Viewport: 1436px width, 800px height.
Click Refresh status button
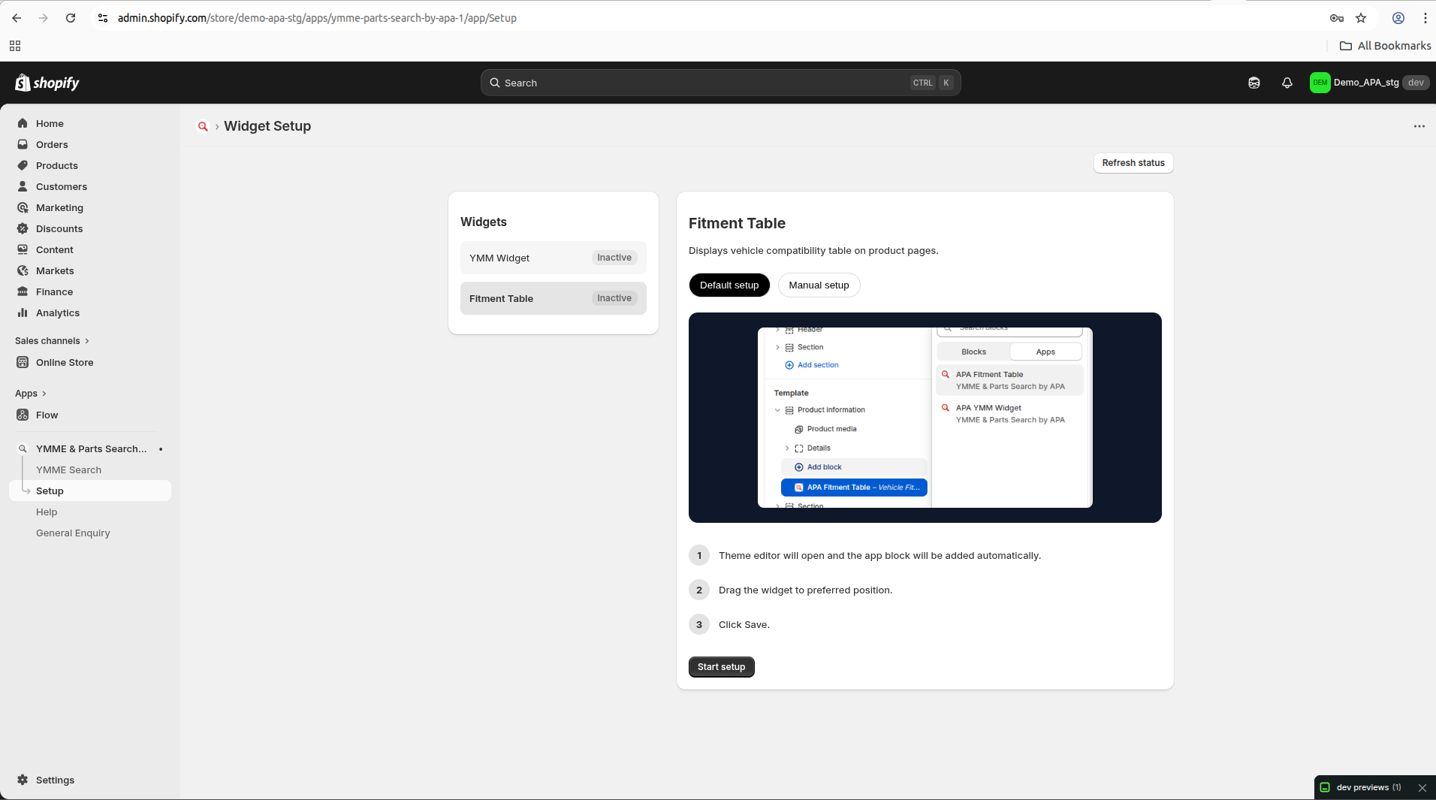pyautogui.click(x=1133, y=163)
